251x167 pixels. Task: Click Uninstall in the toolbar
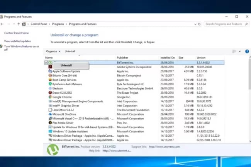(70, 52)
